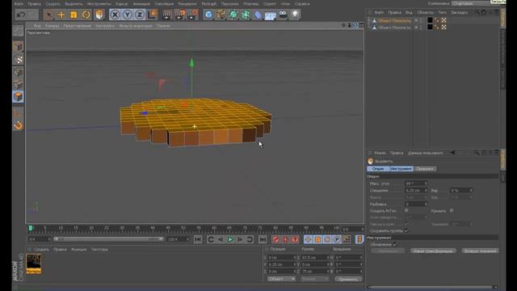Click the attribute manager back arrow
This screenshot has height=291, width=517.
point(452,153)
